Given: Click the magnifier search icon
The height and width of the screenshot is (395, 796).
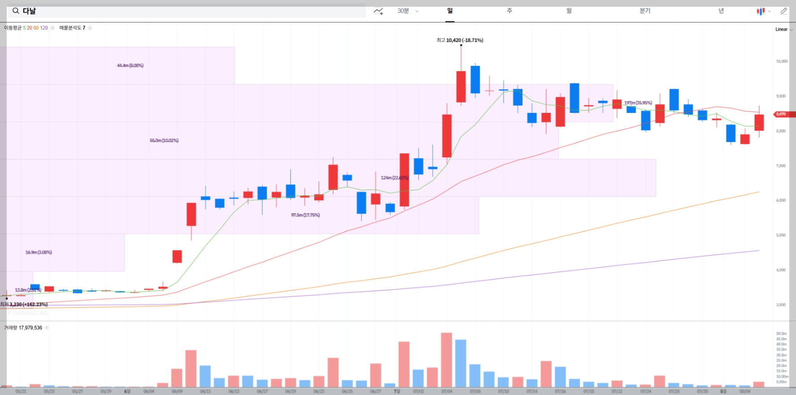Looking at the screenshot, I should [16, 11].
